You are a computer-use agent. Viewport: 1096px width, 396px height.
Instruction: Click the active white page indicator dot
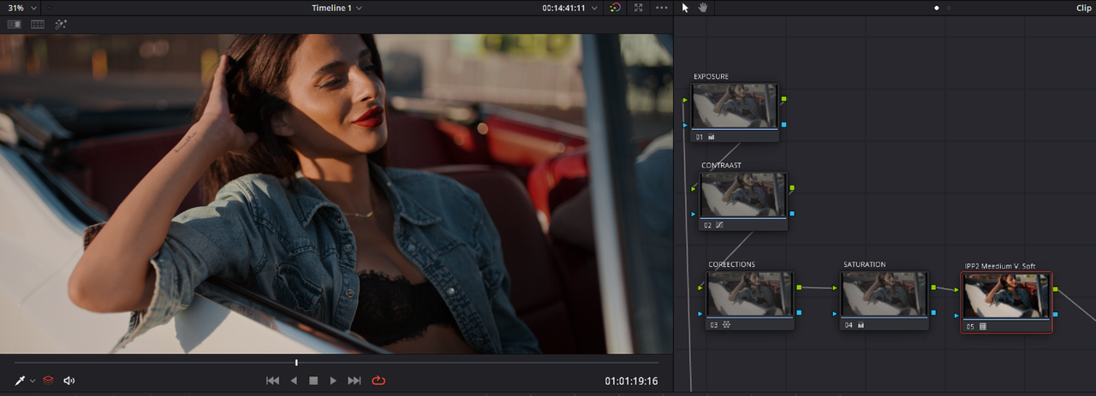coord(937,8)
